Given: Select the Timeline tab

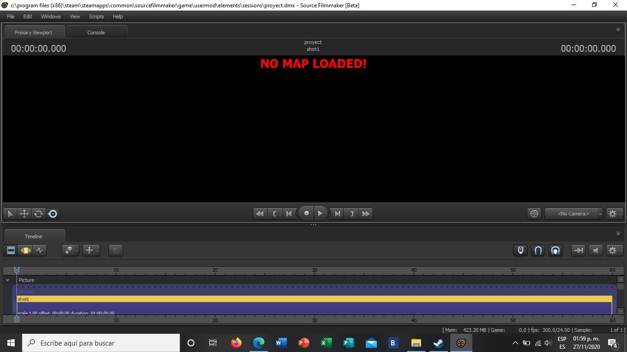Looking at the screenshot, I should [34, 236].
